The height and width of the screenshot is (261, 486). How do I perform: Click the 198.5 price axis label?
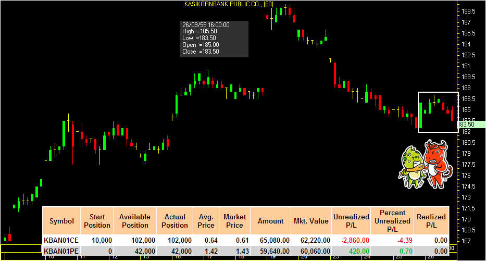(x=468, y=11)
